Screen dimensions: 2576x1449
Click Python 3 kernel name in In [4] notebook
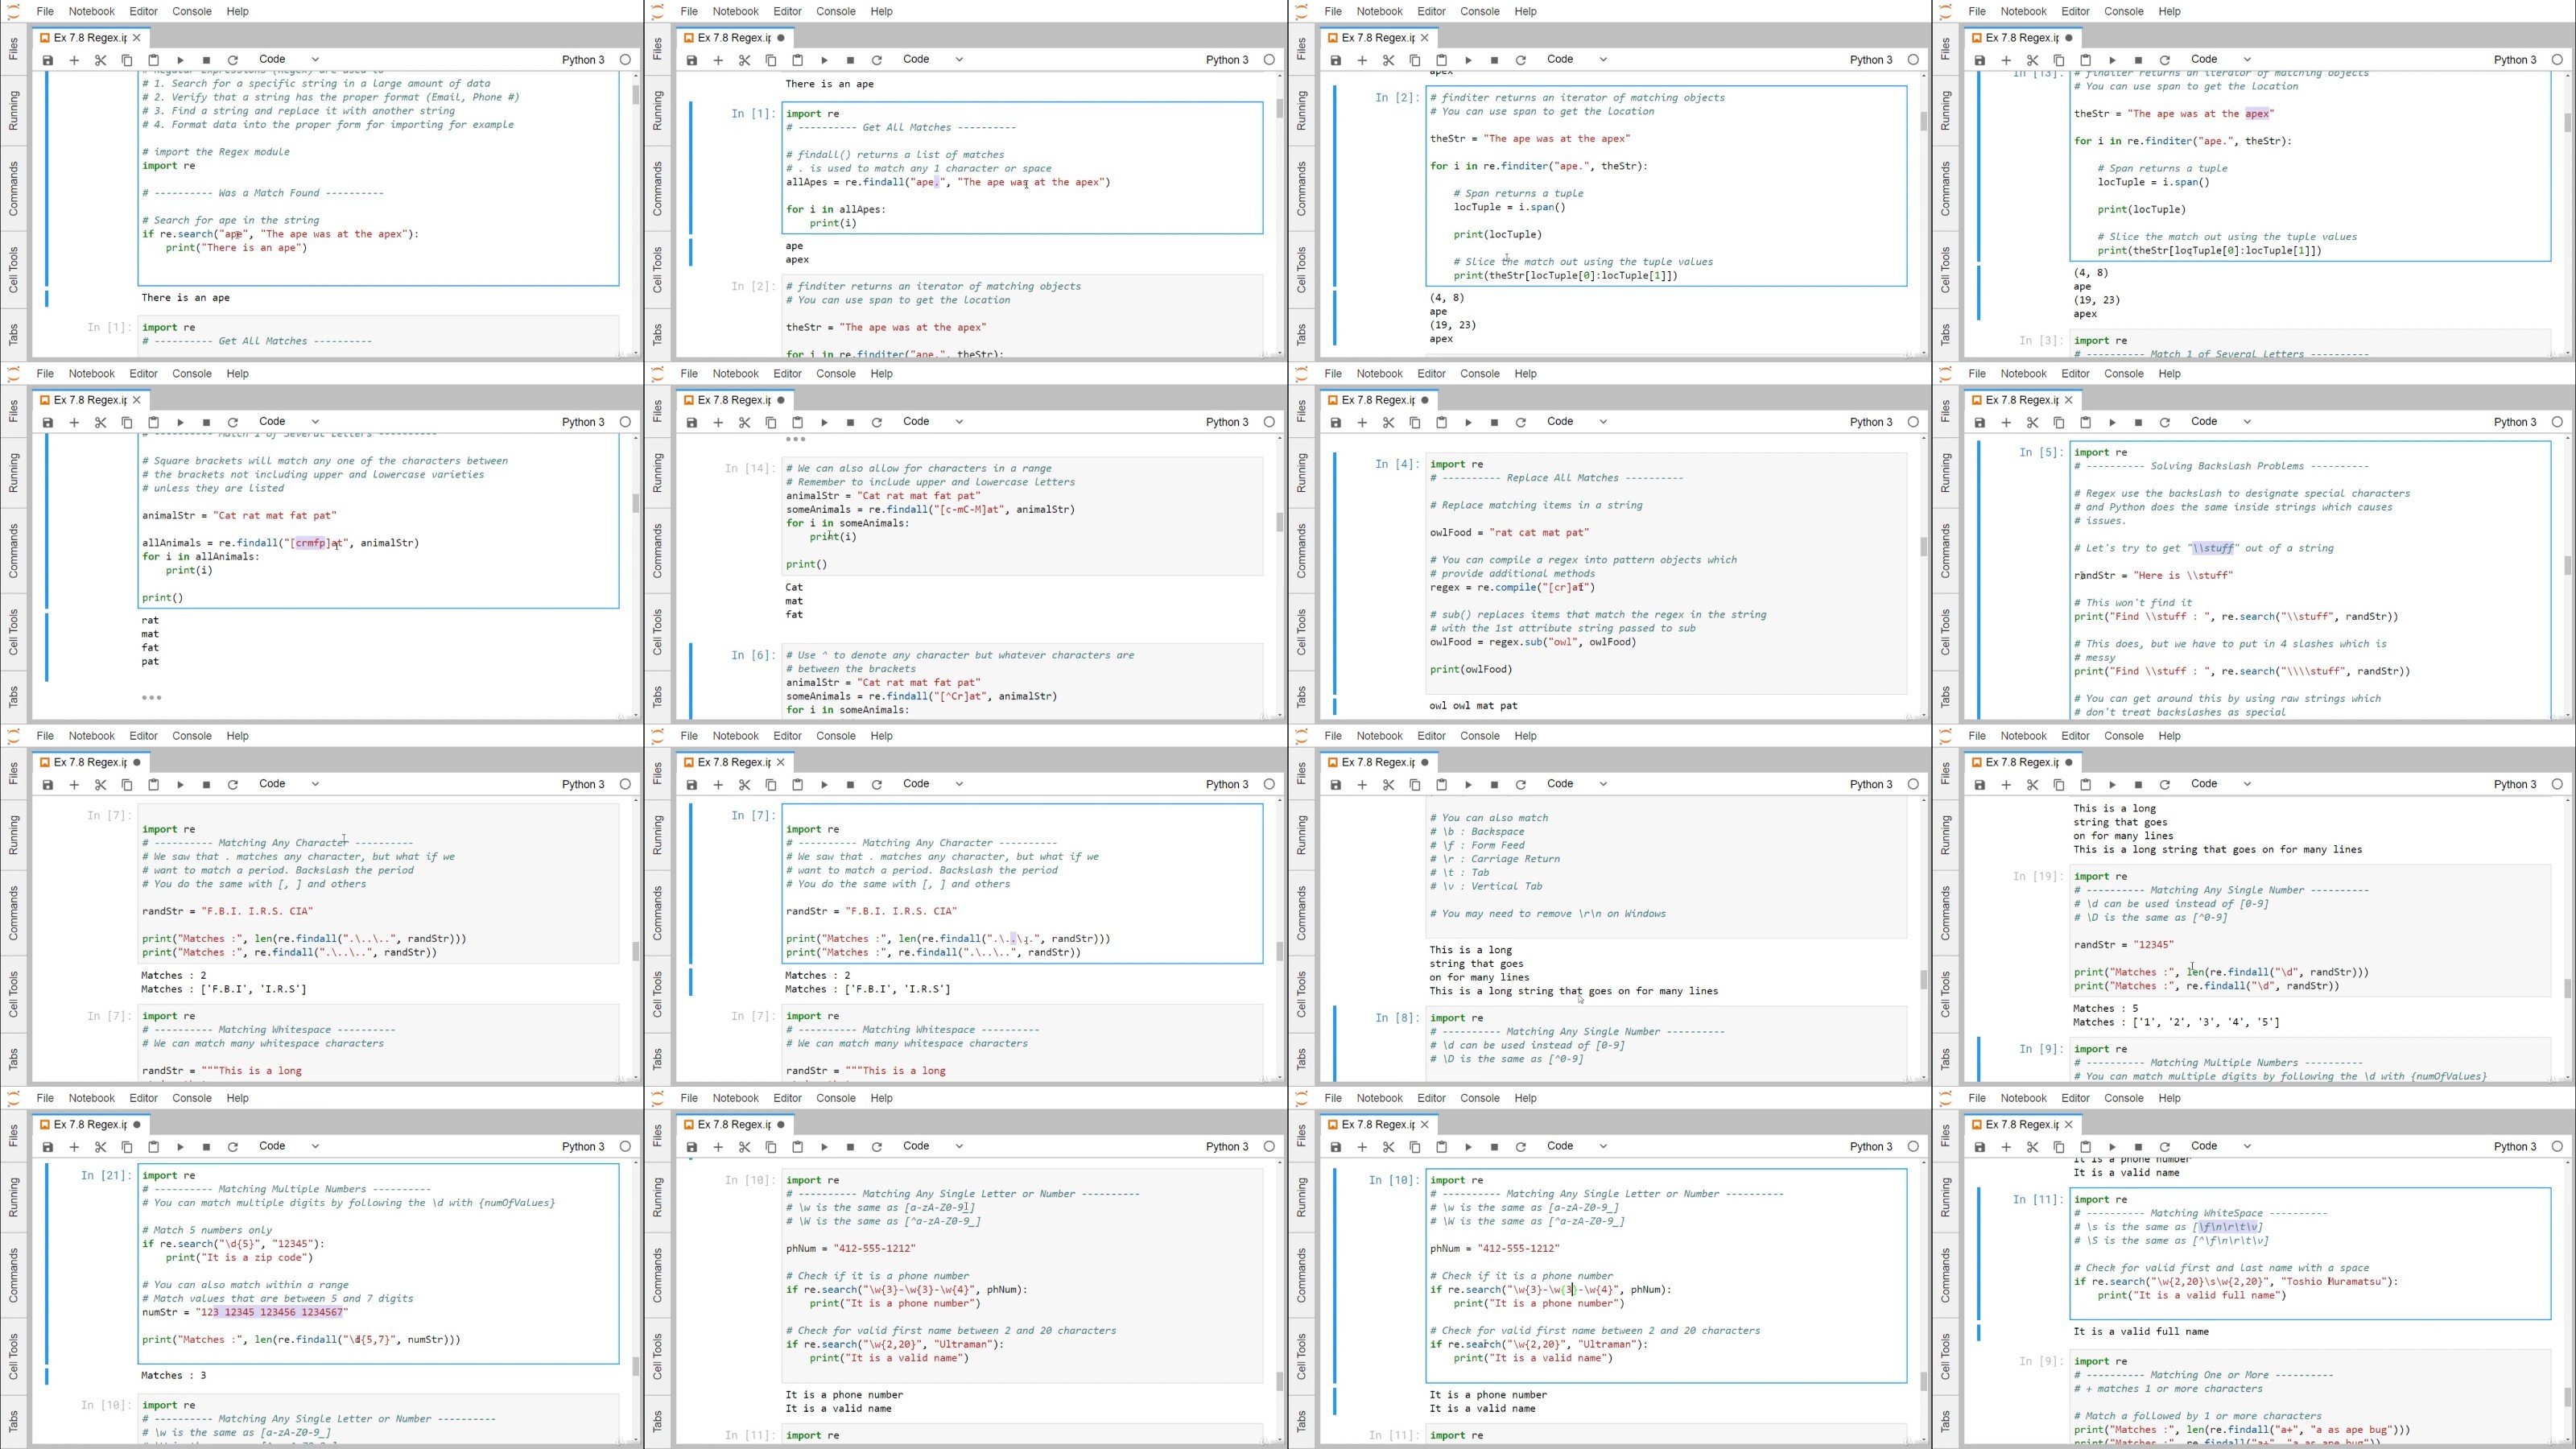click(1871, 422)
